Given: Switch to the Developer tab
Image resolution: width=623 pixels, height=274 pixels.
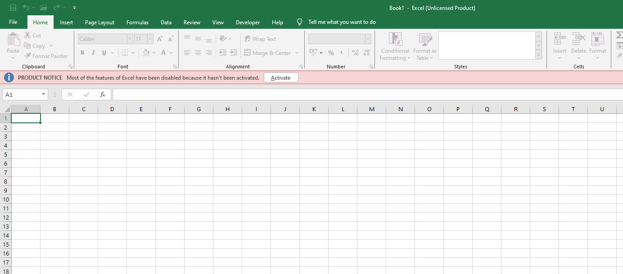Looking at the screenshot, I should tap(248, 22).
